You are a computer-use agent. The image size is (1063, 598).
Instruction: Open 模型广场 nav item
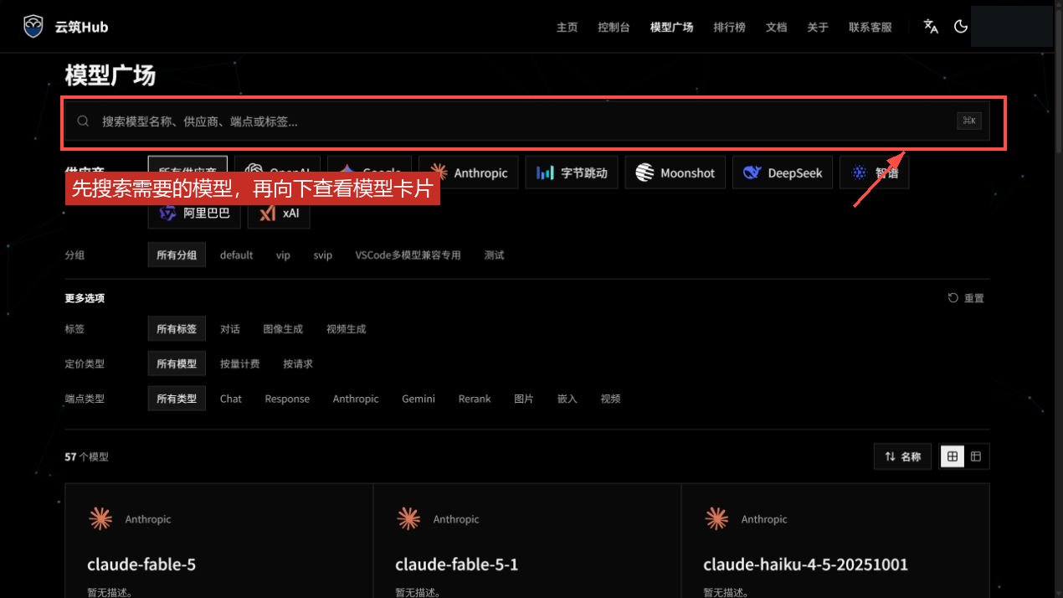pos(671,27)
